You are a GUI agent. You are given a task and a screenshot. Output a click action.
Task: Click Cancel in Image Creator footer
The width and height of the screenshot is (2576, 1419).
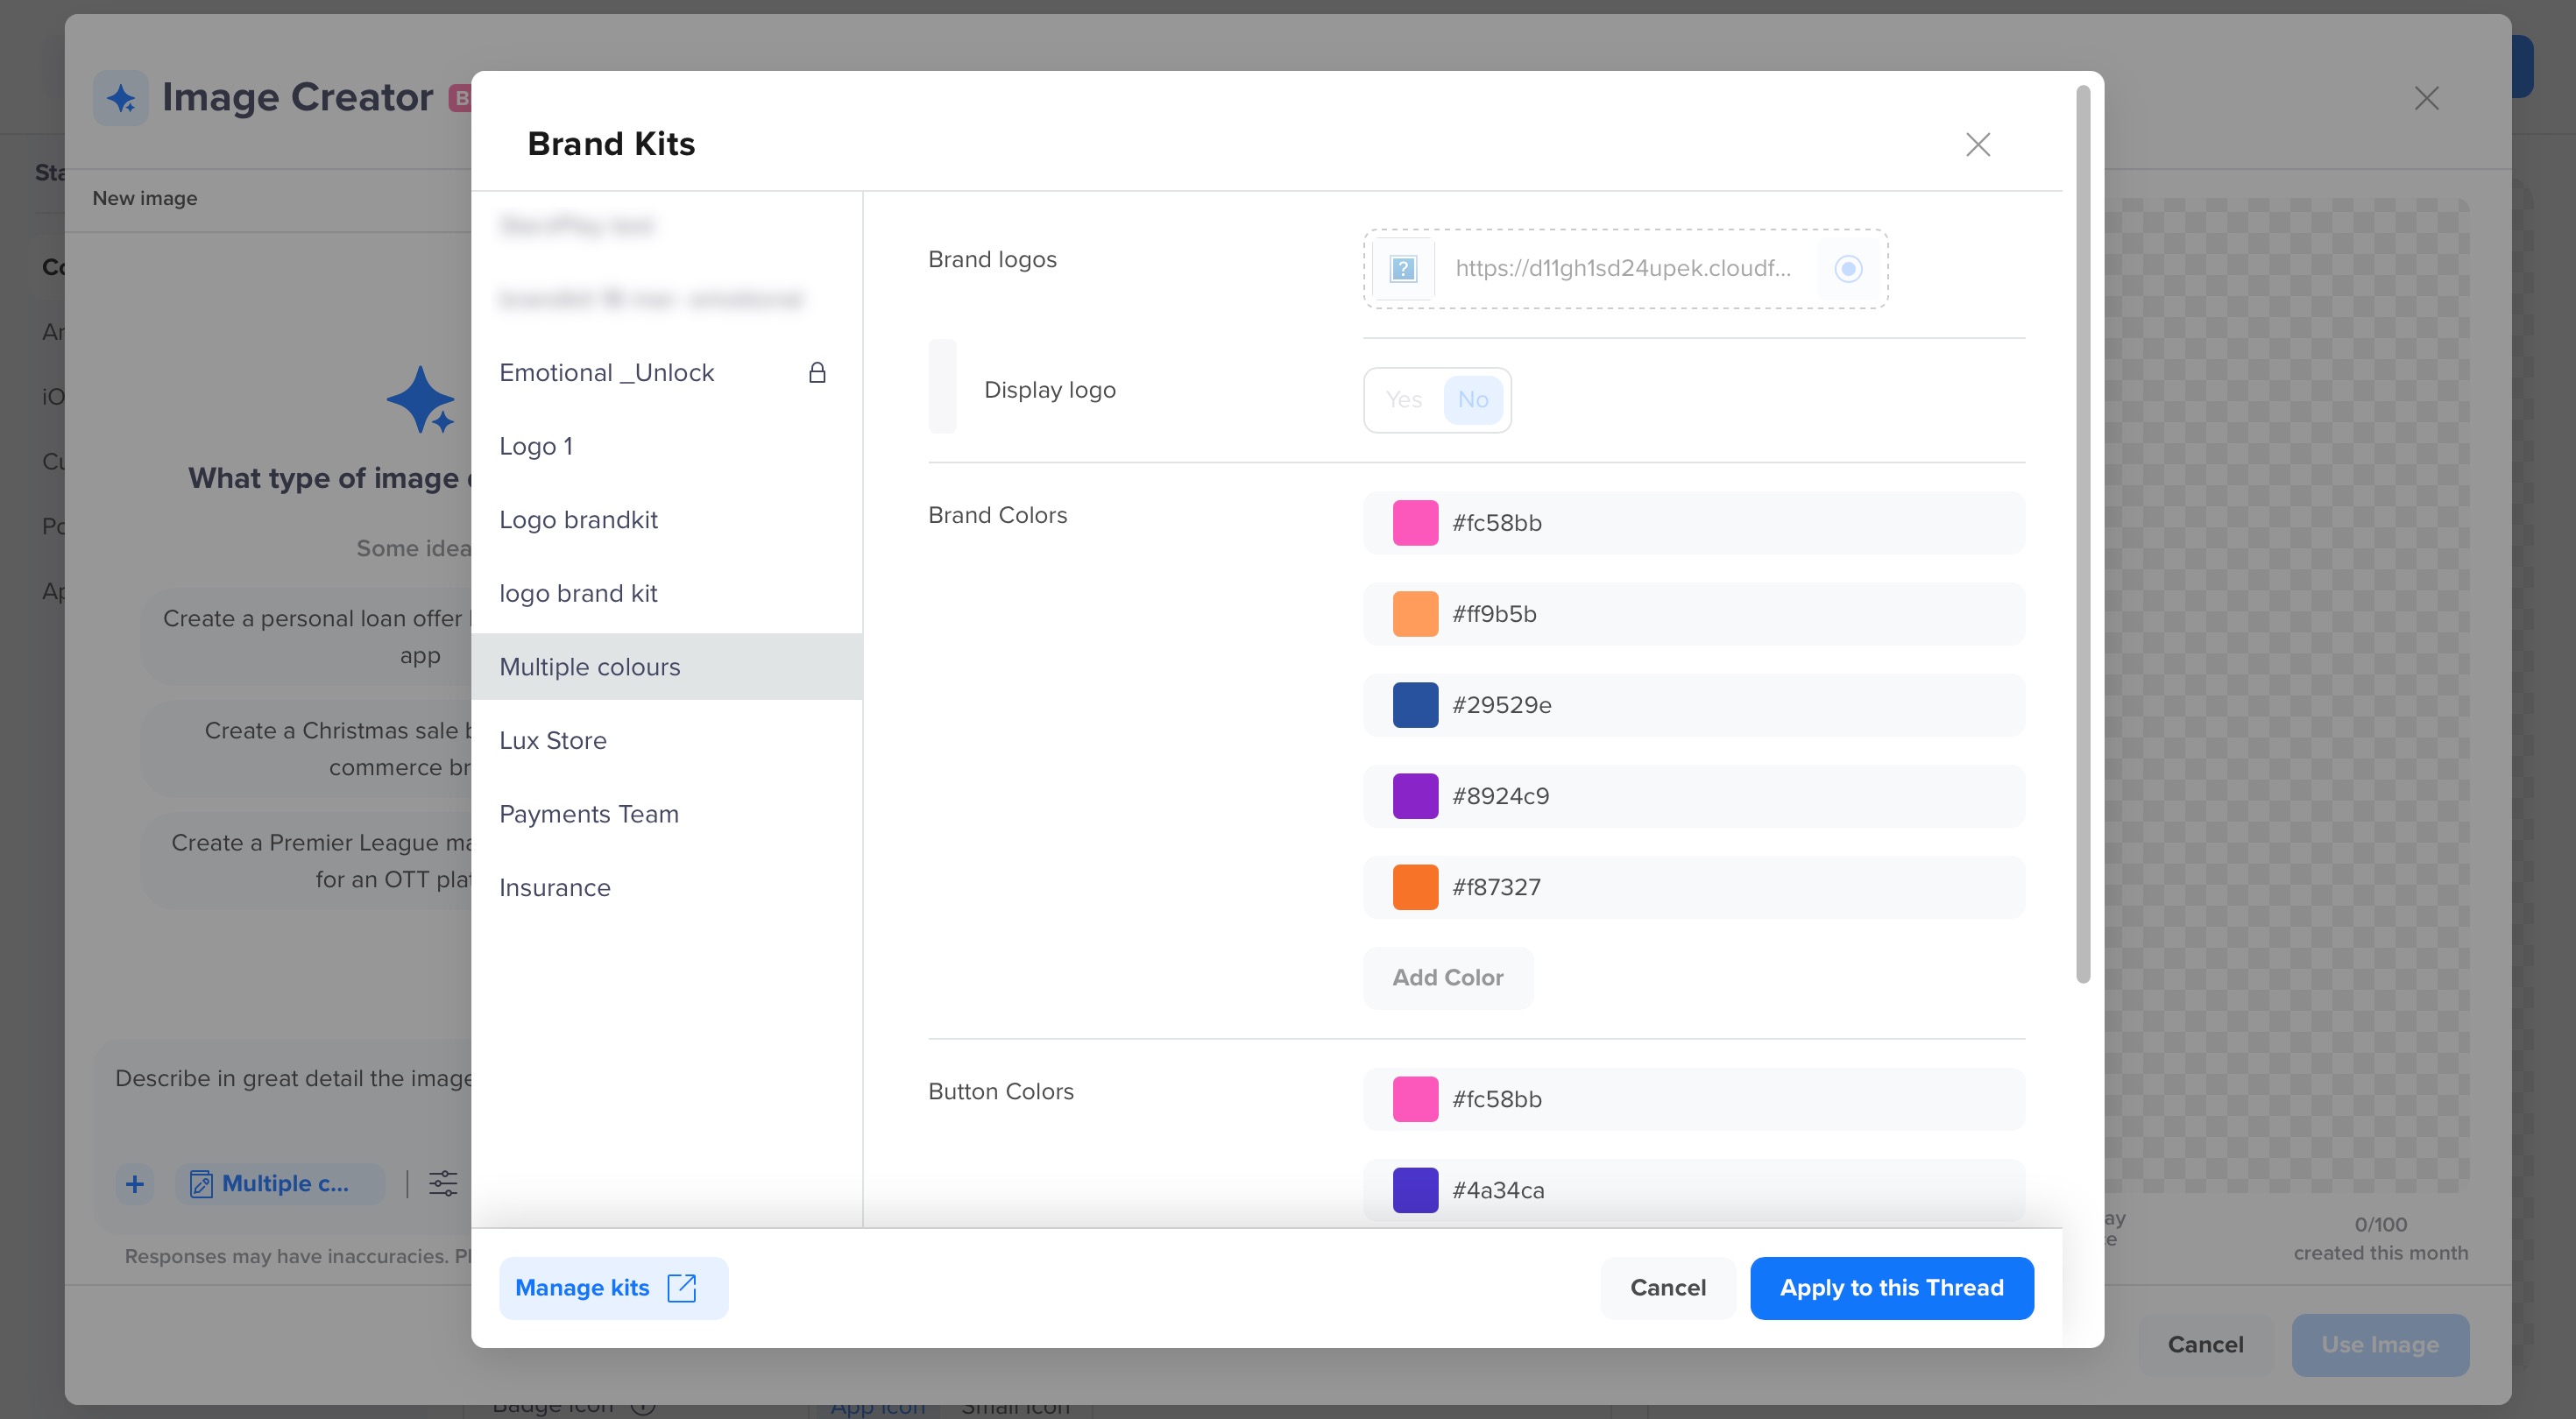click(x=2205, y=1345)
